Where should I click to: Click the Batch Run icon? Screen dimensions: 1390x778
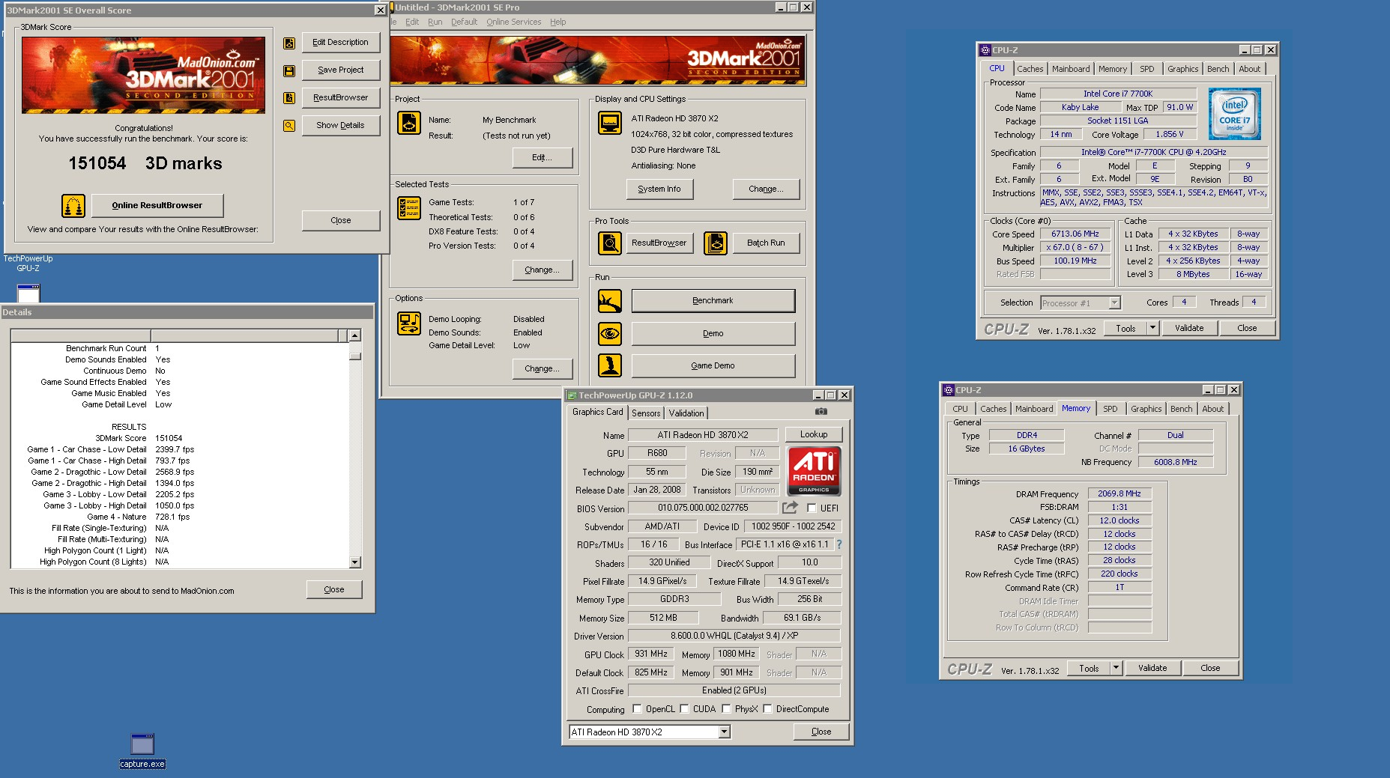point(716,243)
